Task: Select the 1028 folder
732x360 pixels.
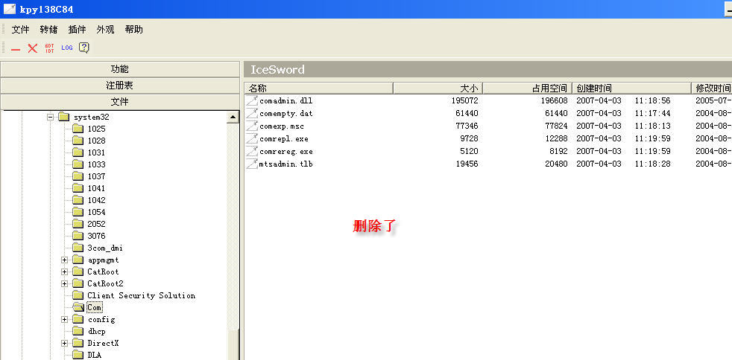Action: (96, 141)
